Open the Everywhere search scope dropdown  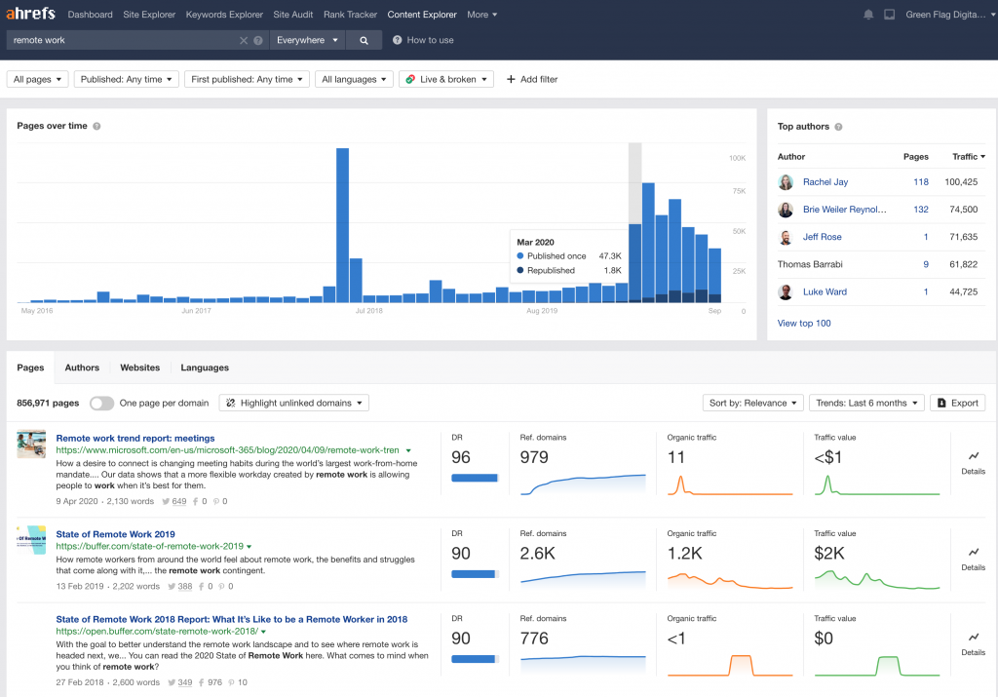pos(307,40)
